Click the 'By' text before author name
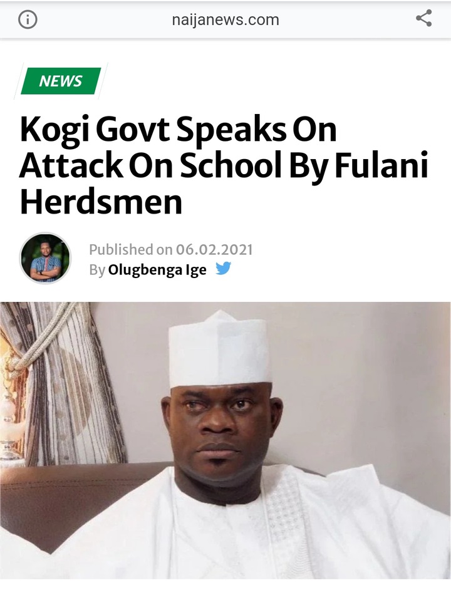The width and height of the screenshot is (451, 590). coord(96,270)
